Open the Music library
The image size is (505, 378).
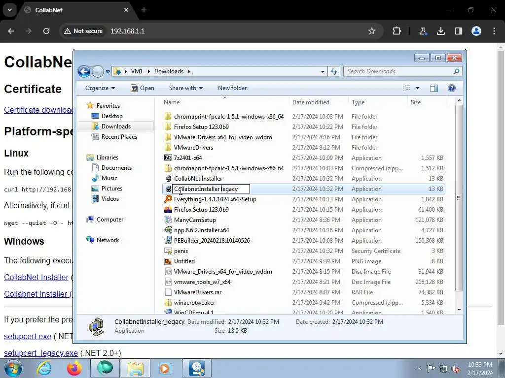tap(109, 178)
